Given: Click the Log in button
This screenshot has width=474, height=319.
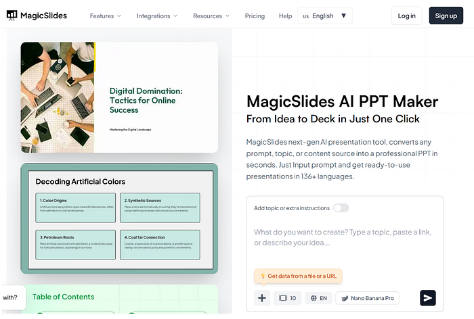Looking at the screenshot, I should click(x=406, y=16).
